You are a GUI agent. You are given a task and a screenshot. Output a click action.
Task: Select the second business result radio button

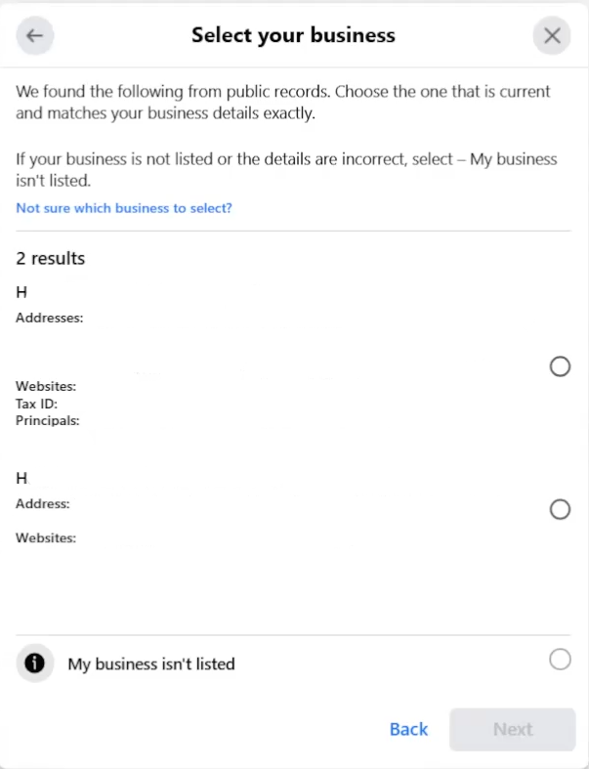pos(560,509)
